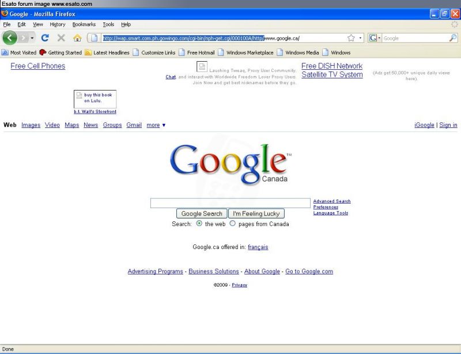Open the Help menu
Image resolution: width=461 pixels, height=354 pixels.
[126, 24]
